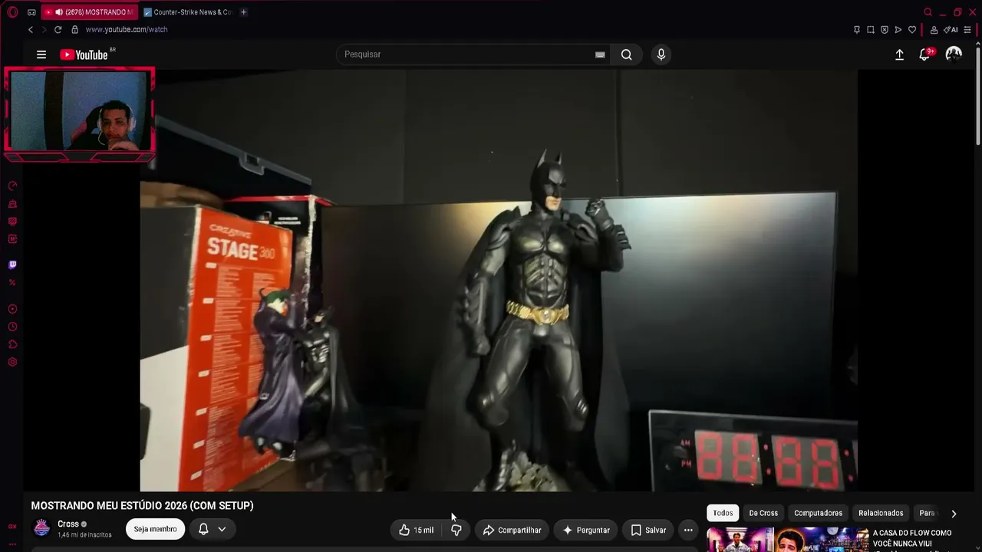
Task: Open the Easy Setup sliders icon
Action: click(968, 30)
